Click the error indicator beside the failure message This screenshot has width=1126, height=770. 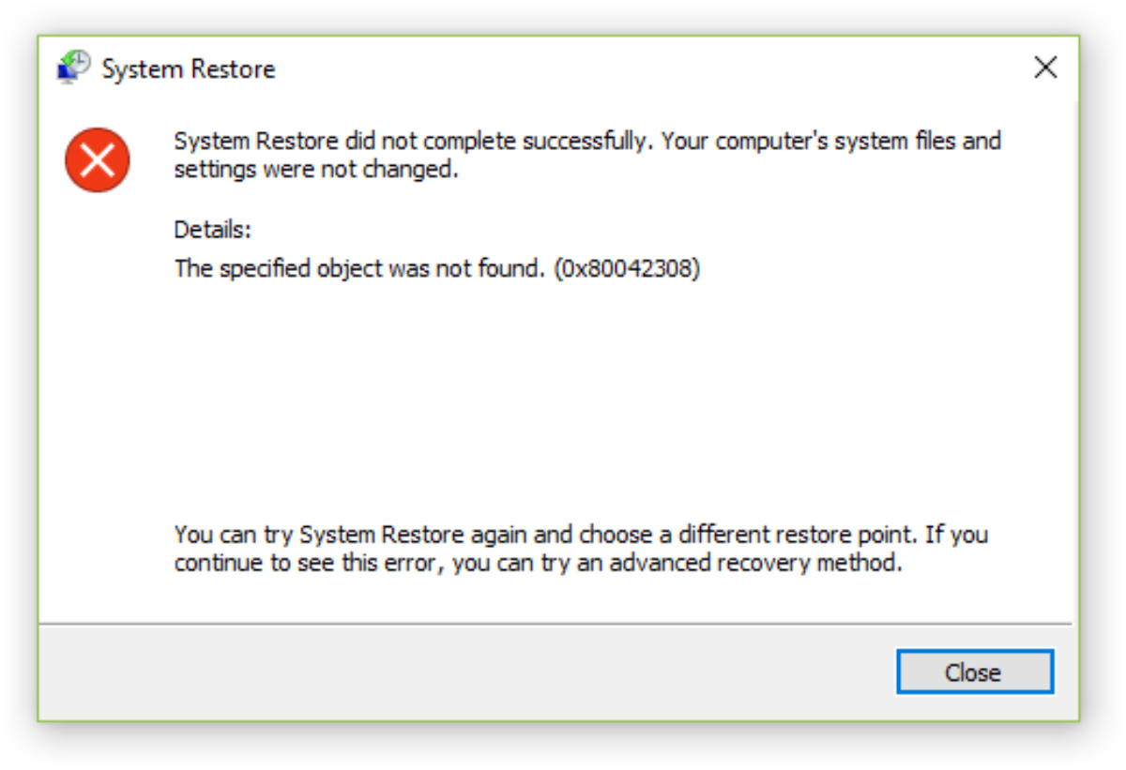97,159
